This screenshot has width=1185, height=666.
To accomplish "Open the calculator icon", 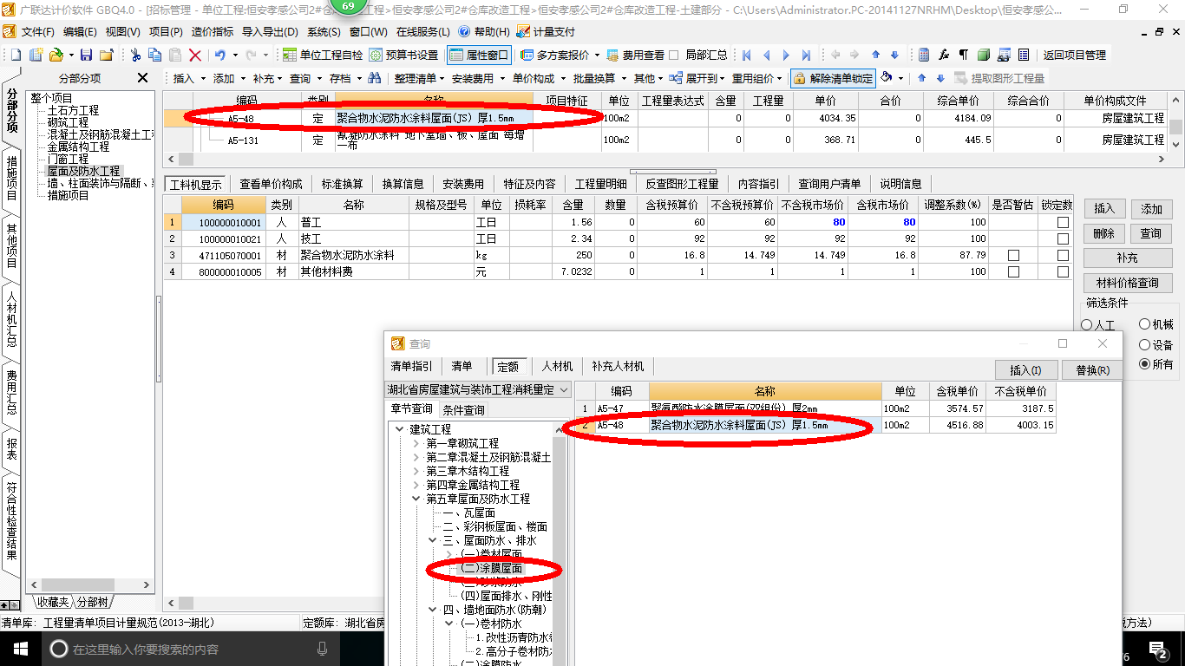I will click(x=924, y=55).
